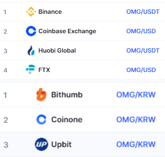Open the Coinone exchange name
The height and width of the screenshot is (157, 165).
pos(67,119)
